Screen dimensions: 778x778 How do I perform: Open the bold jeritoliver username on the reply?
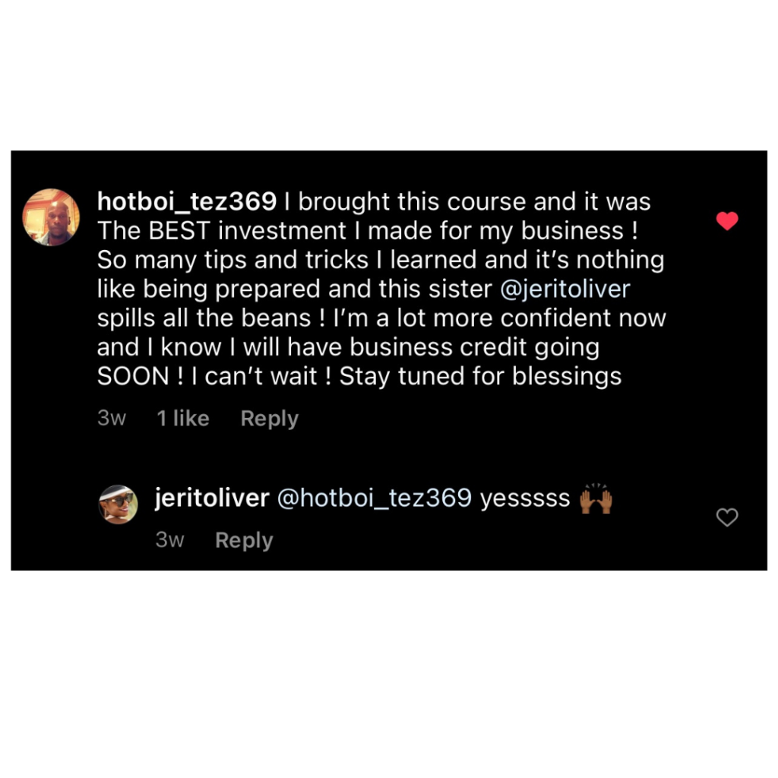point(212,498)
